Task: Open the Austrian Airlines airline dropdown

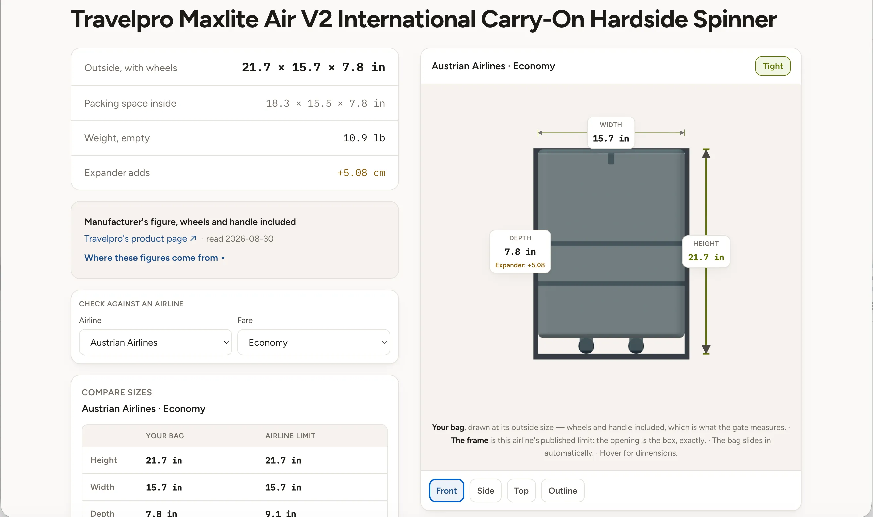Action: 155,343
